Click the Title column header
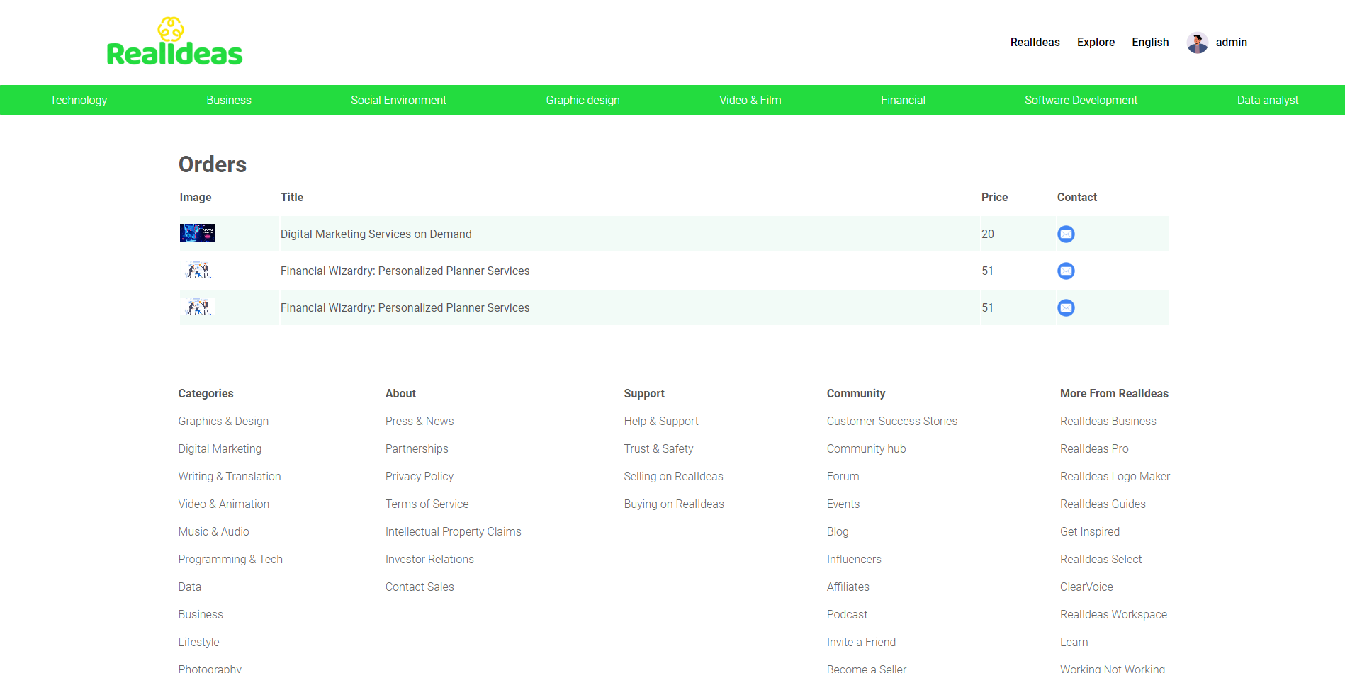 pos(292,198)
